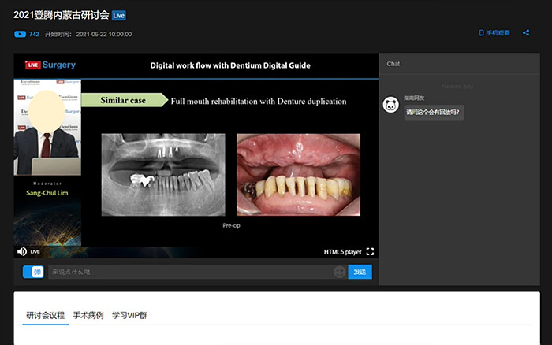Click the pre-op intraoral photo in video

tap(299, 174)
